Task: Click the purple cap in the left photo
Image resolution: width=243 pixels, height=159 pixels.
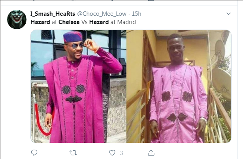Action: 73,36
